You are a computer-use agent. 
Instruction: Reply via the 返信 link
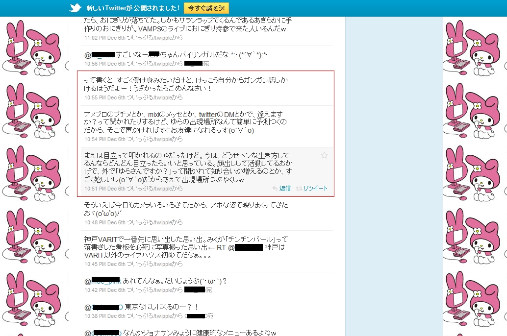tap(285, 189)
